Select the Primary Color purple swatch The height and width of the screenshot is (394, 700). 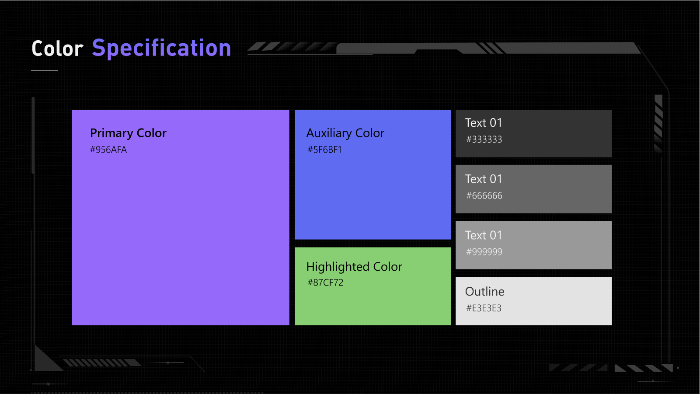click(x=180, y=217)
